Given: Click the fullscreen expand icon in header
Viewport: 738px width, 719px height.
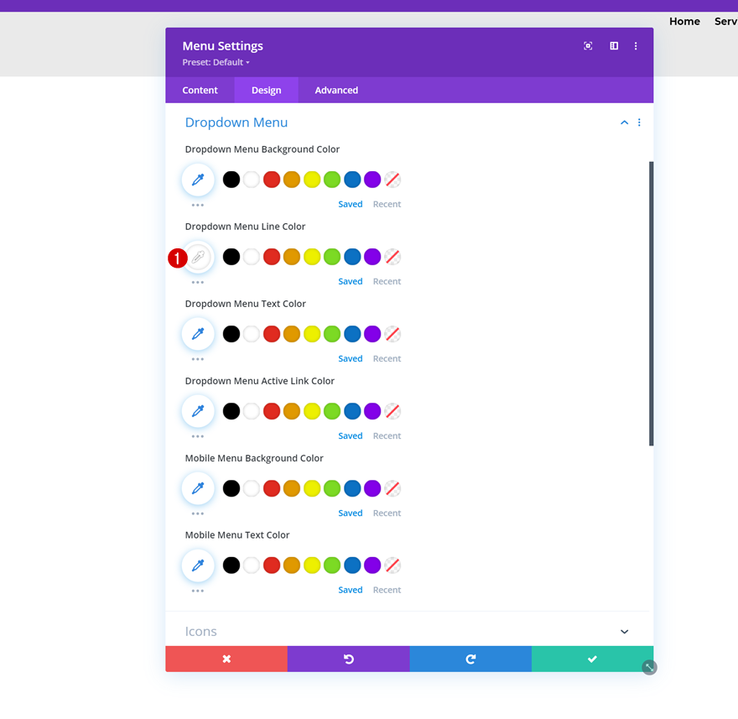Looking at the screenshot, I should (588, 45).
